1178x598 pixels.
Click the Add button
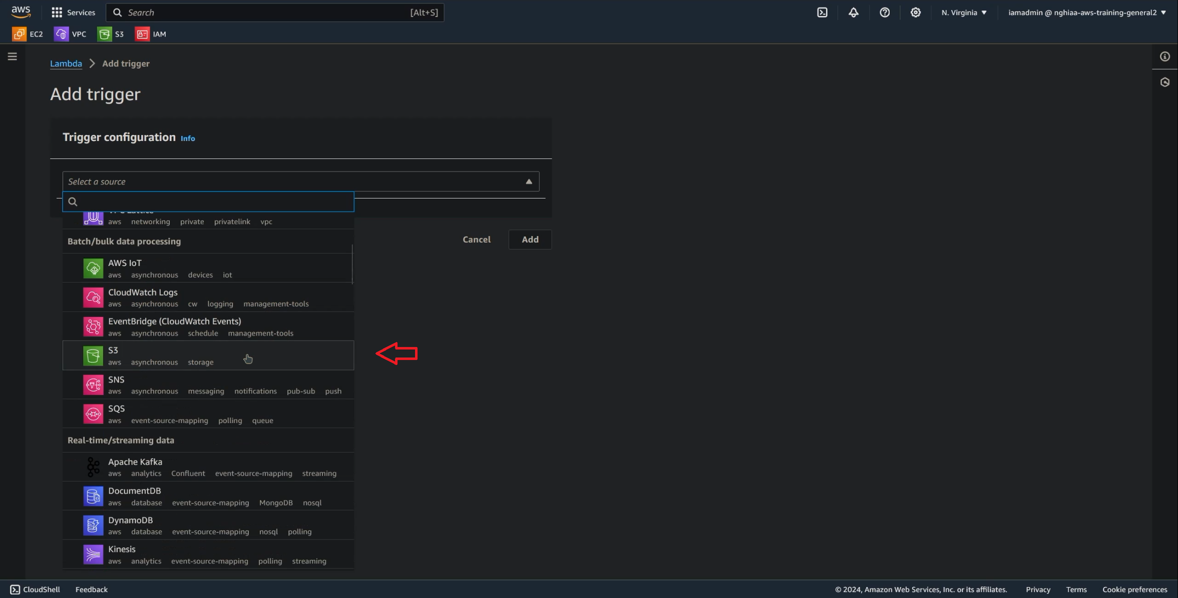click(x=530, y=239)
